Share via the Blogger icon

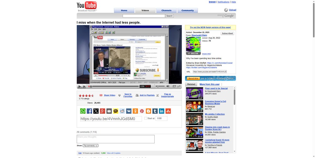[x=149, y=111]
